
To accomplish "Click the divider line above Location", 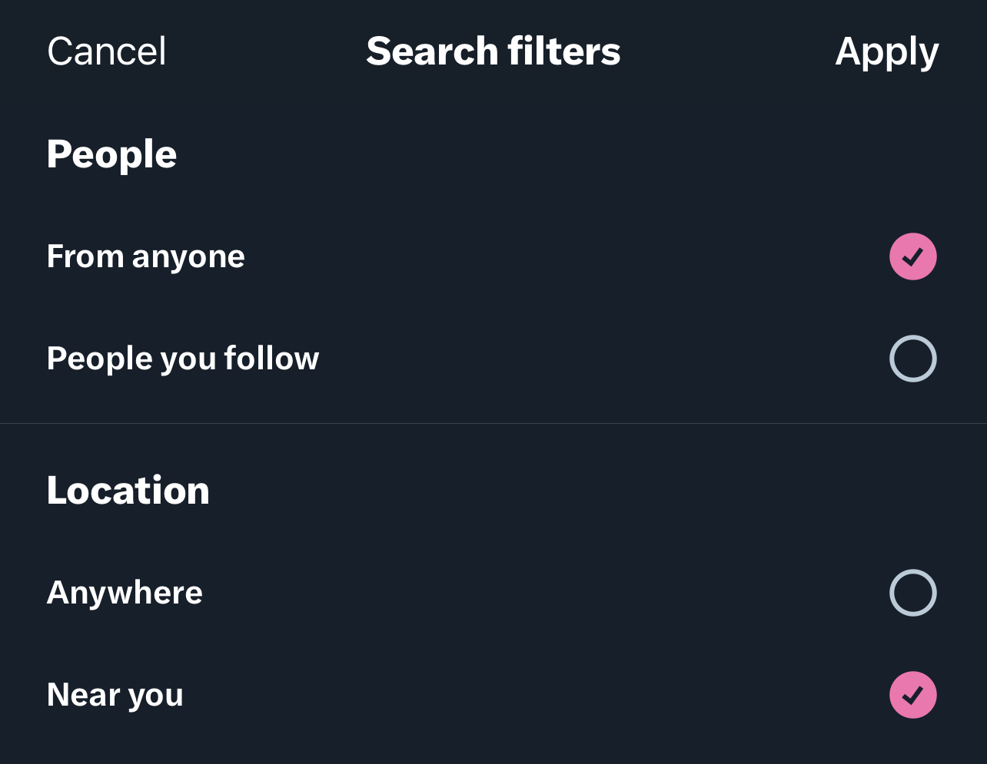I will [x=493, y=423].
